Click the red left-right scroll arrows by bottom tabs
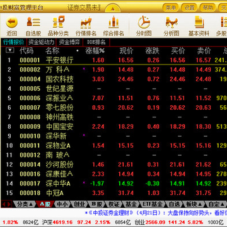The image size is (227, 227). point(6,204)
